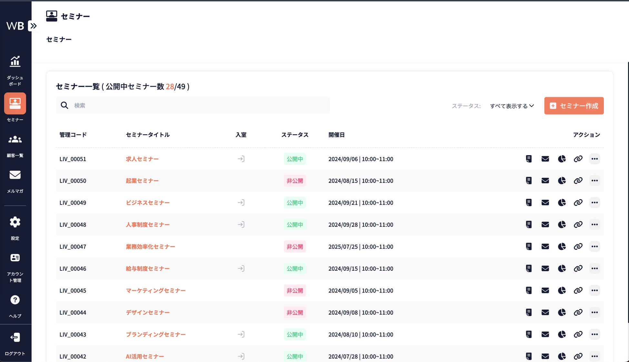Viewport: 629px width, 362px height.
Task: Open more actions menu for LIV_00047
Action: pos(594,246)
